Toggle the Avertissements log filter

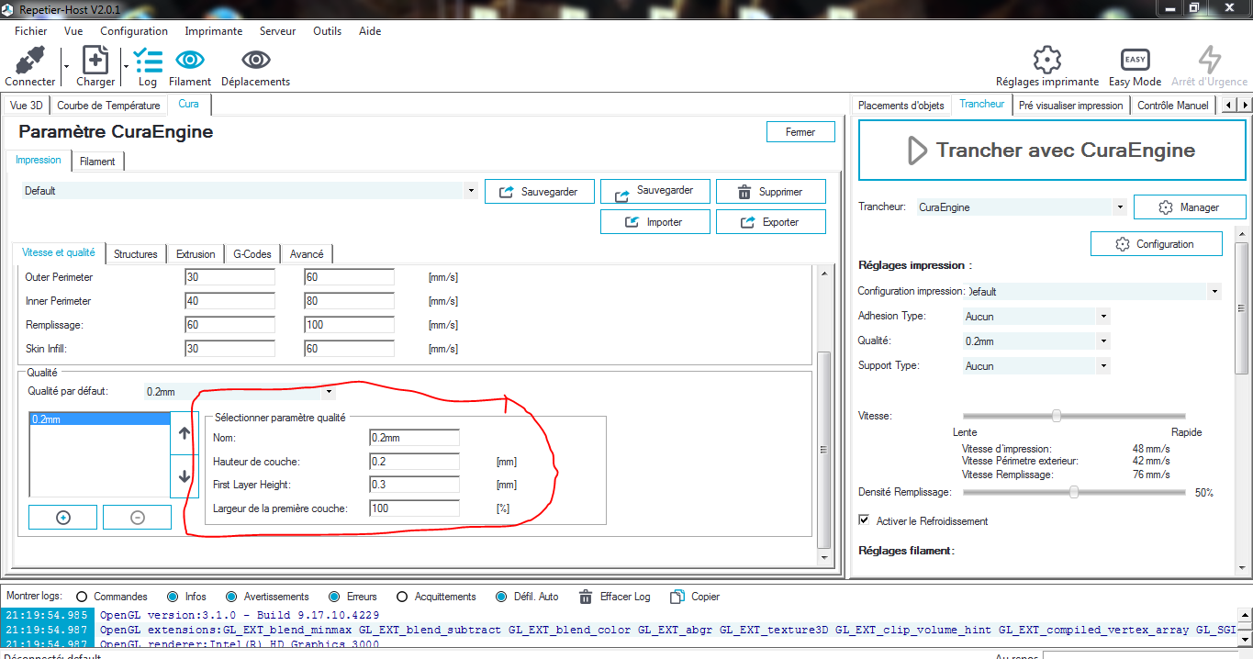click(x=231, y=597)
